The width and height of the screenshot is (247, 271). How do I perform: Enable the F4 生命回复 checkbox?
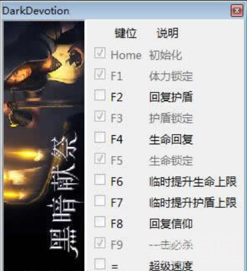(100, 137)
